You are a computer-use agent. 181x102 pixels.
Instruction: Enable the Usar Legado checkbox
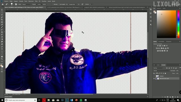pyautogui.click(x=59, y=4)
